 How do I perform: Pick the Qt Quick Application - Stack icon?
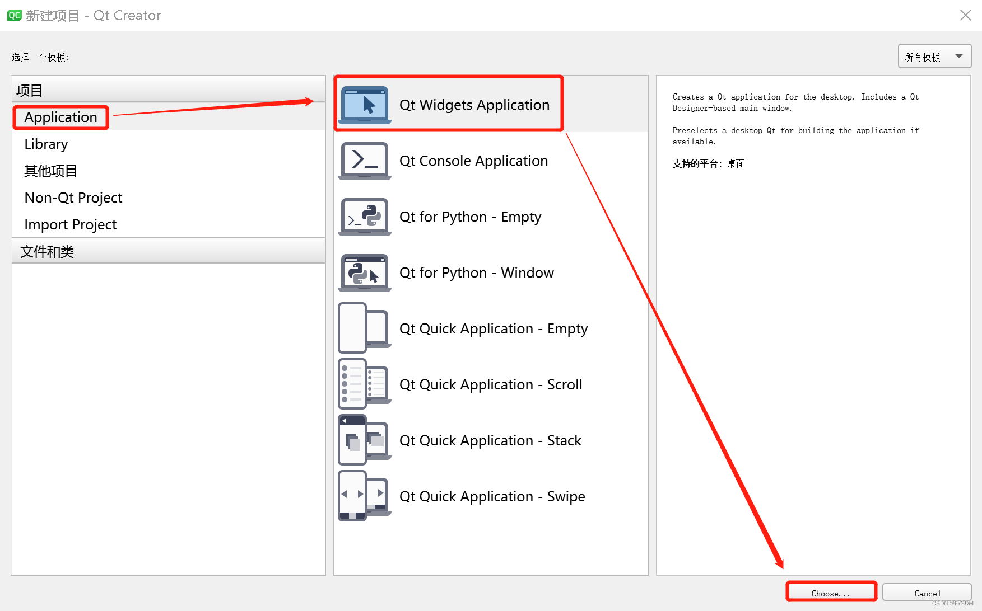365,440
